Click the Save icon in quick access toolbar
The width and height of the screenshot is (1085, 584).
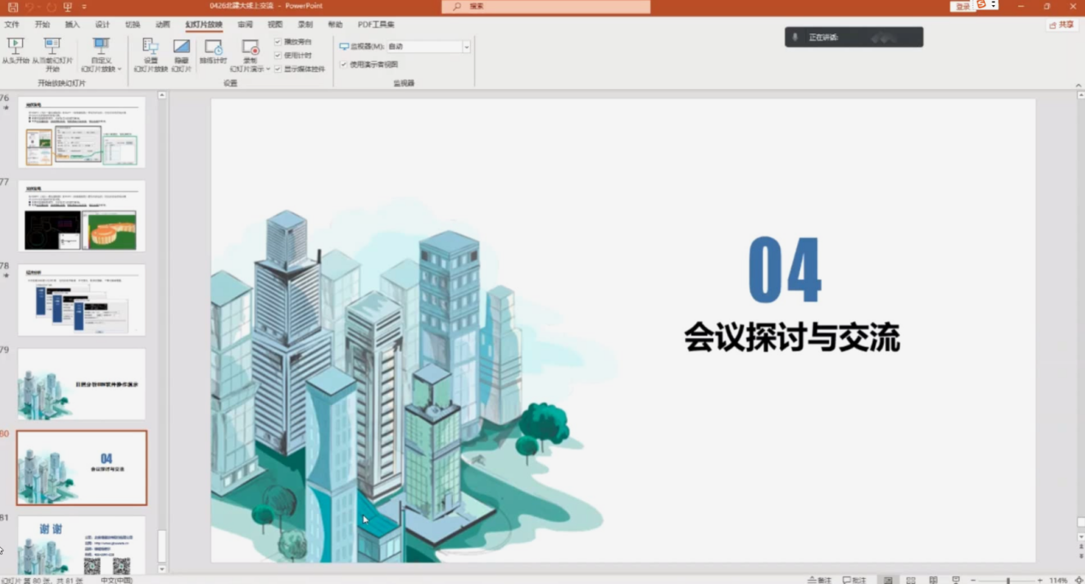(13, 7)
